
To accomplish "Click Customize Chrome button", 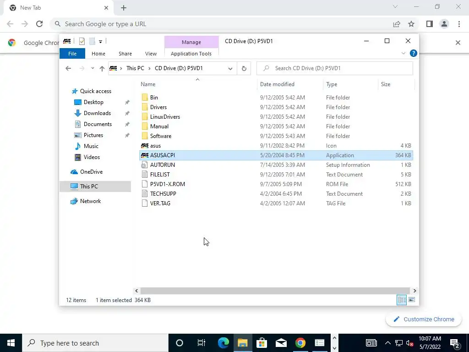I will click(424, 319).
